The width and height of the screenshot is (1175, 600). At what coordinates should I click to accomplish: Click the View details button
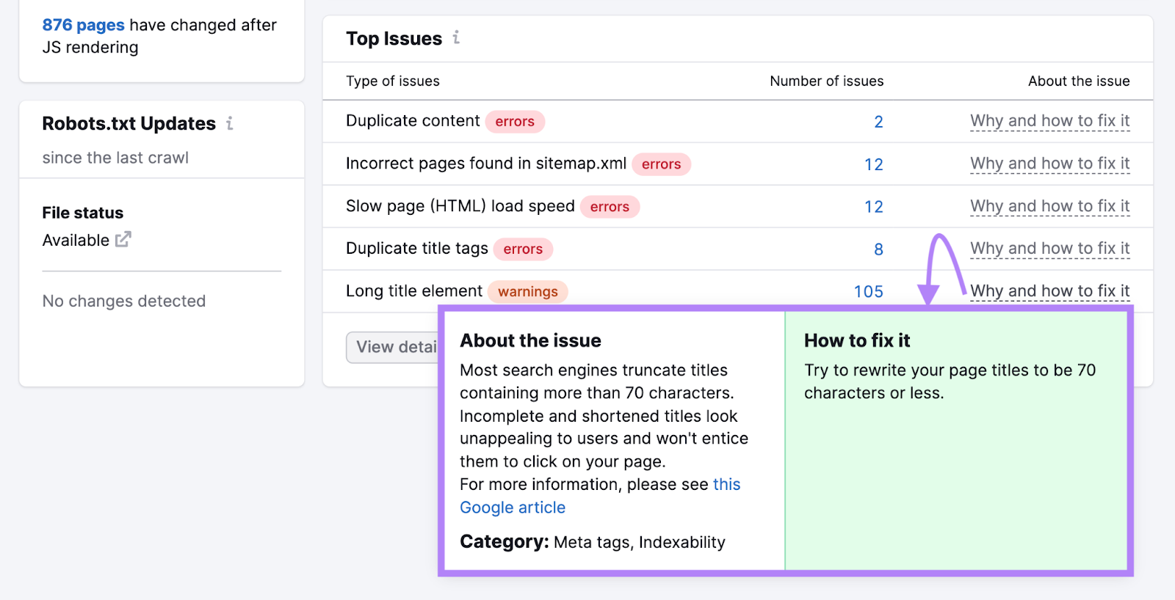pyautogui.click(x=392, y=347)
